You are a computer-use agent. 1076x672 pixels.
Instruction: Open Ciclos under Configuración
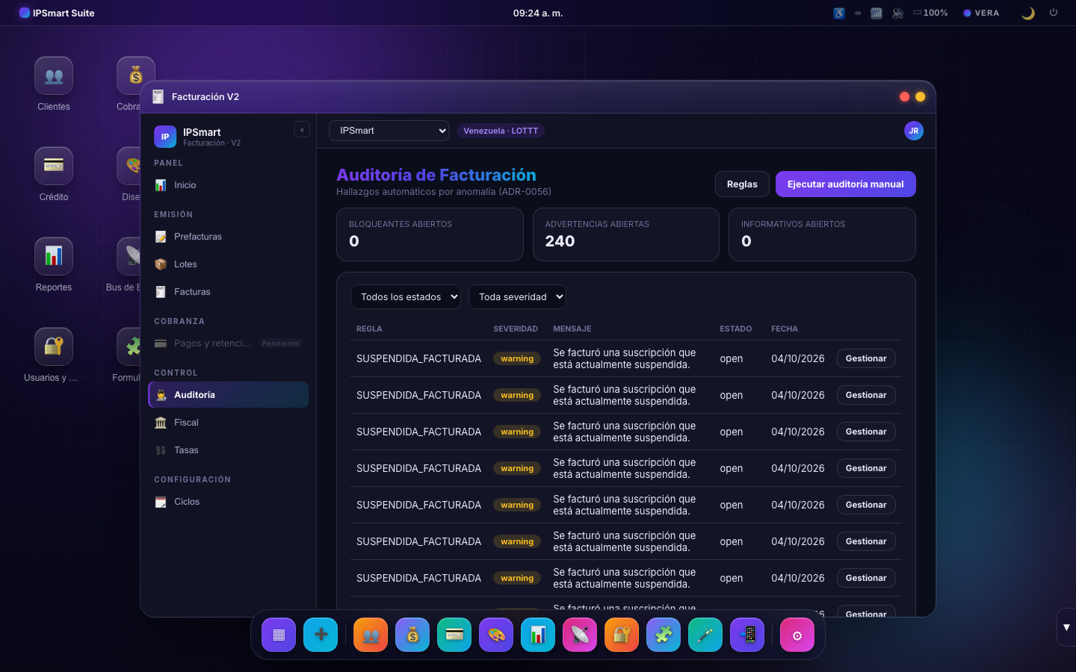(229, 502)
